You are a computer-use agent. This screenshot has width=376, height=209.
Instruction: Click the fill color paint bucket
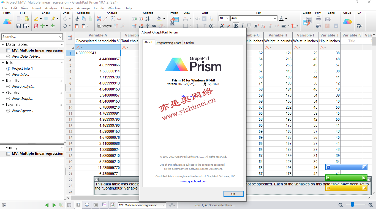(x=159, y=19)
